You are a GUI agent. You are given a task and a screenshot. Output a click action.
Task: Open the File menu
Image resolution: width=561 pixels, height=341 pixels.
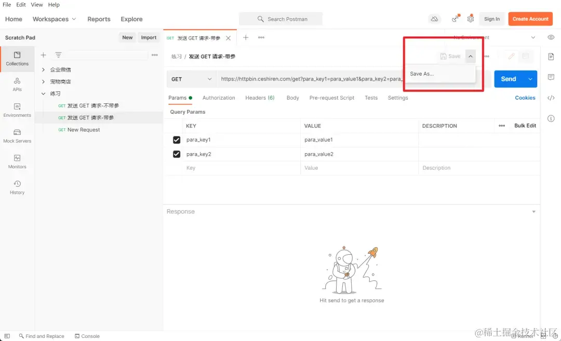pos(7,5)
